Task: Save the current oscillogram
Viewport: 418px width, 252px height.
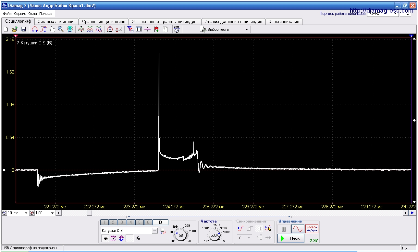Action: (x=23, y=29)
